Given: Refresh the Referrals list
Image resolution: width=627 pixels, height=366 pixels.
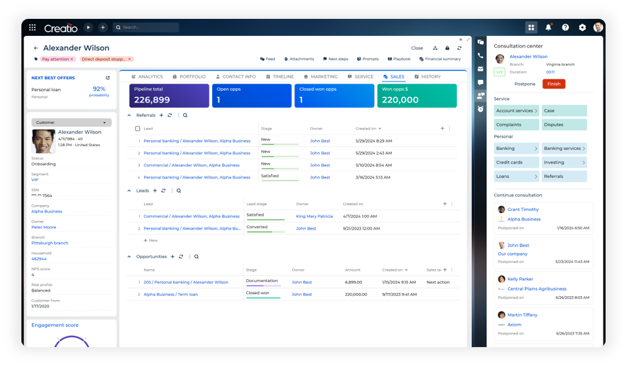Looking at the screenshot, I should coord(170,116).
